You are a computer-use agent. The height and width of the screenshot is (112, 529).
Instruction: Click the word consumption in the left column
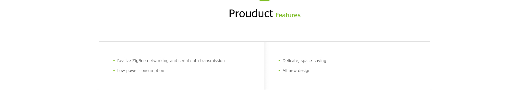coord(152,71)
